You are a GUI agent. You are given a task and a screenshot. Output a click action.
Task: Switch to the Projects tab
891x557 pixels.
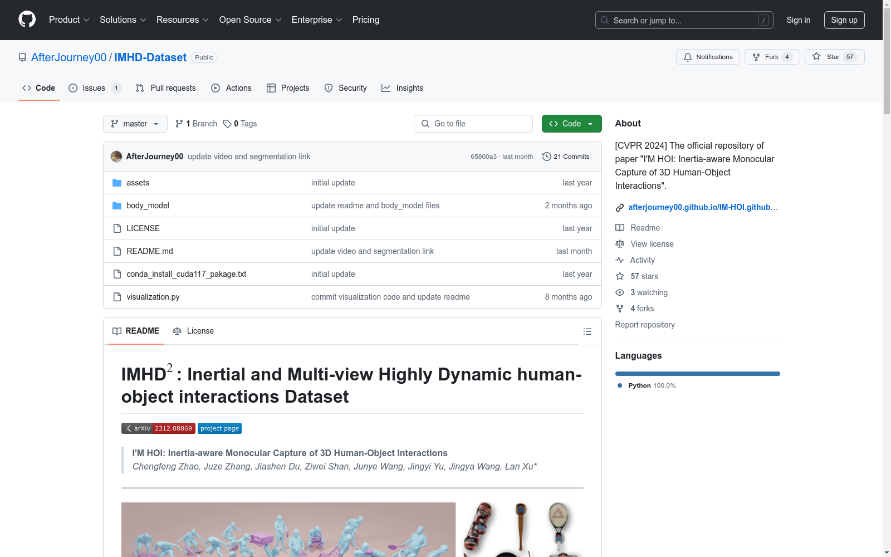pyautogui.click(x=288, y=88)
